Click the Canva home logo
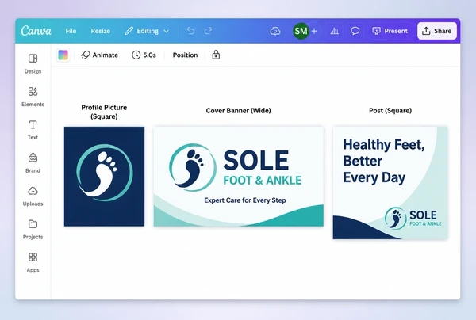The image size is (476, 320). [x=36, y=31]
